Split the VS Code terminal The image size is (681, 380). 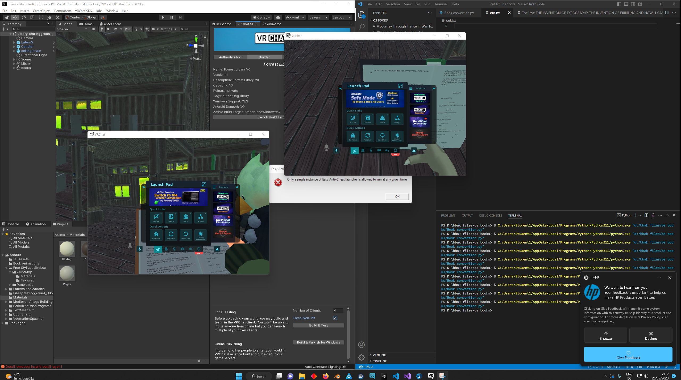click(646, 215)
